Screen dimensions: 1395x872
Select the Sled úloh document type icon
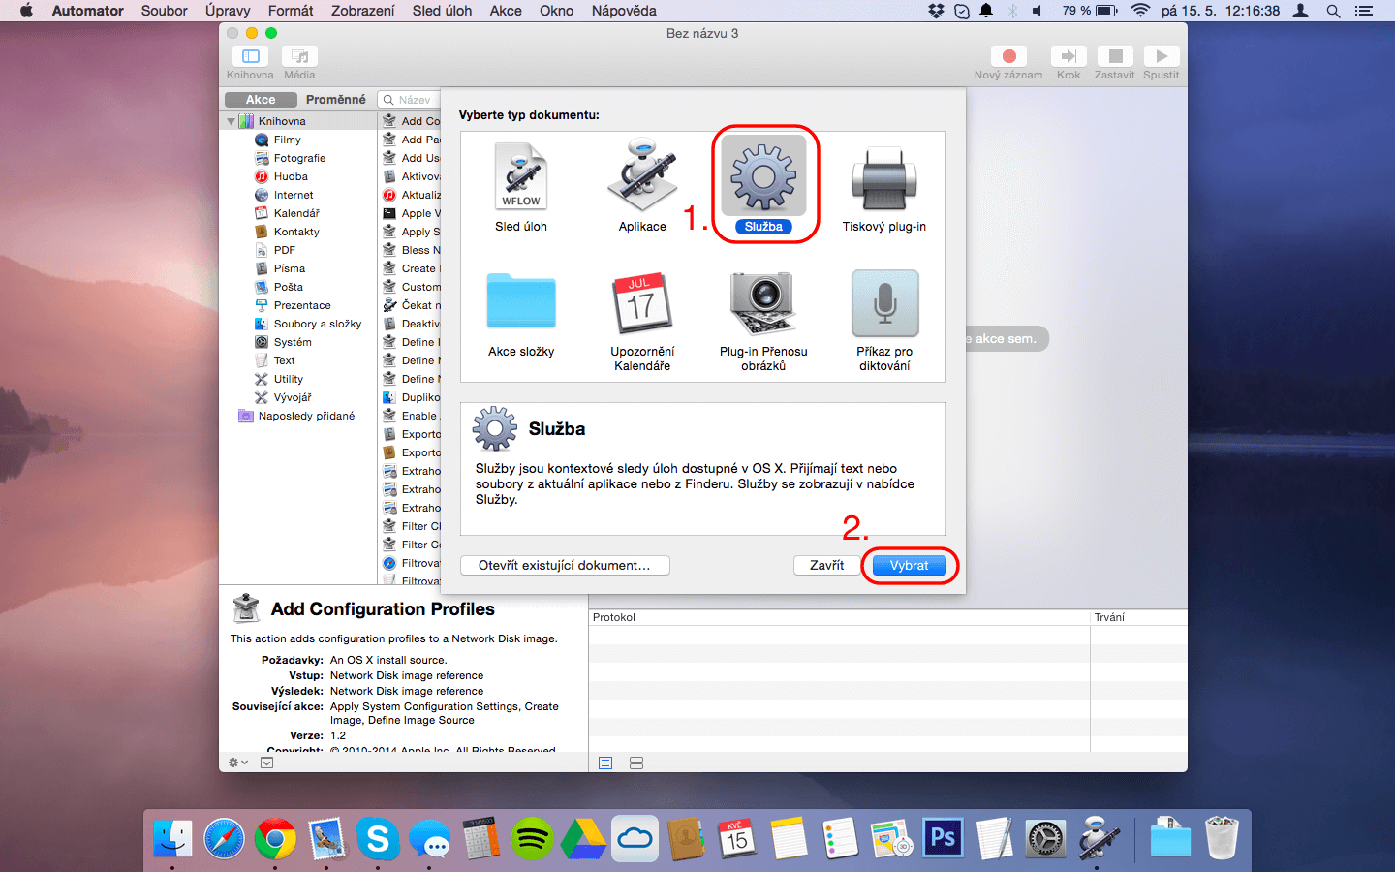pos(521,177)
